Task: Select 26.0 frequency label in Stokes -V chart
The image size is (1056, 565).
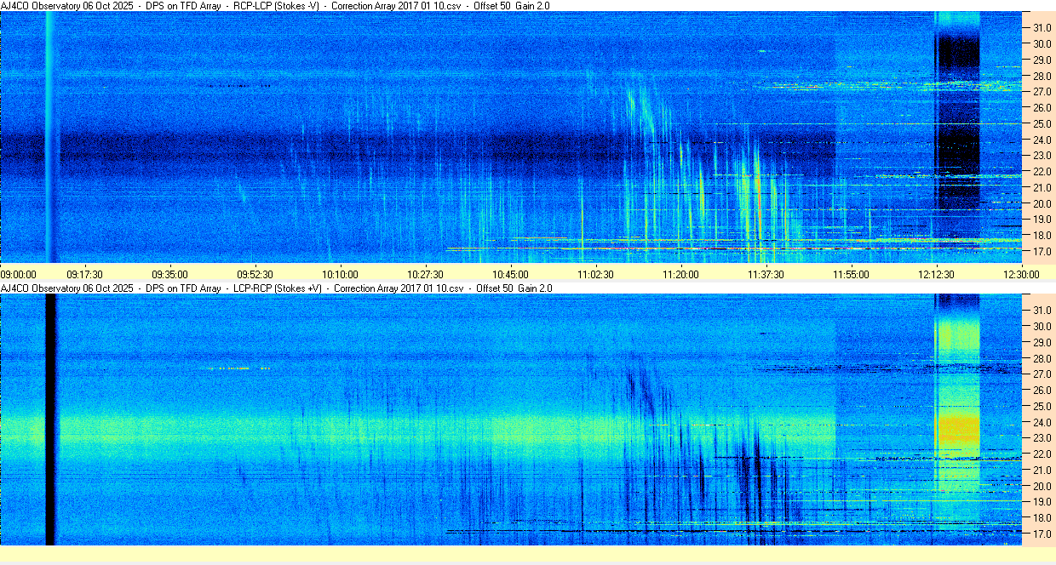Action: 1042,107
